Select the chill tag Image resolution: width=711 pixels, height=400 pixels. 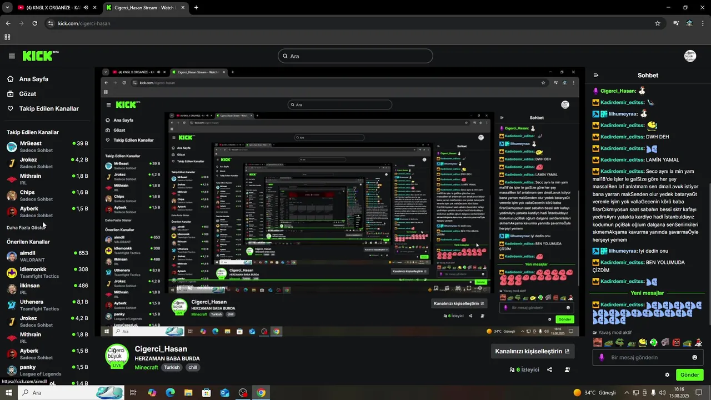pyautogui.click(x=192, y=367)
